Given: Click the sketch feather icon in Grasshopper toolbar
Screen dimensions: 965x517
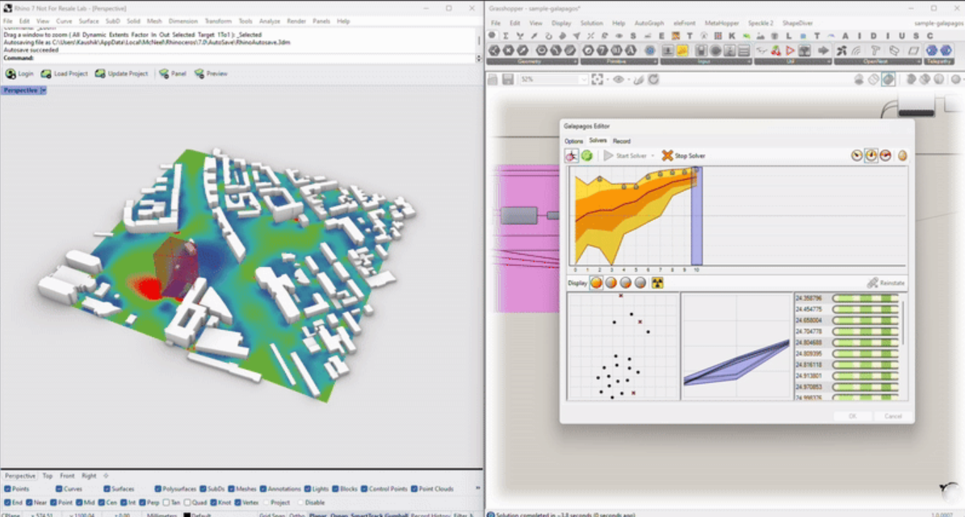Looking at the screenshot, I should click(639, 79).
